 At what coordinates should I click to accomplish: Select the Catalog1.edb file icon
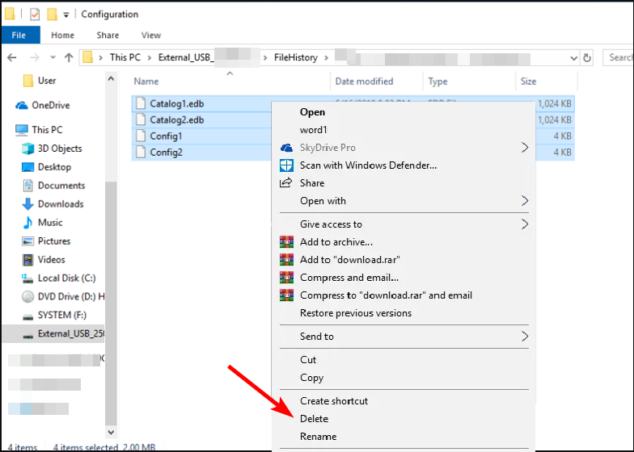141,103
